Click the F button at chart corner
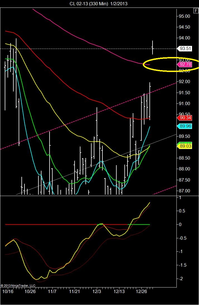Screen dimensions: 199x305 [x=196, y=11]
